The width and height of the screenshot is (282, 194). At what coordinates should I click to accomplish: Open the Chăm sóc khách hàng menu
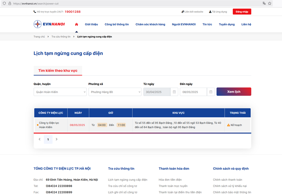click(x=150, y=24)
